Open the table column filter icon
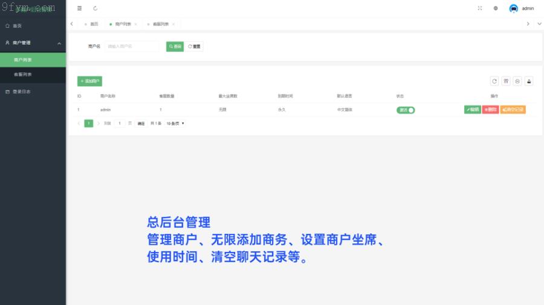This screenshot has width=544, height=305. [x=506, y=81]
